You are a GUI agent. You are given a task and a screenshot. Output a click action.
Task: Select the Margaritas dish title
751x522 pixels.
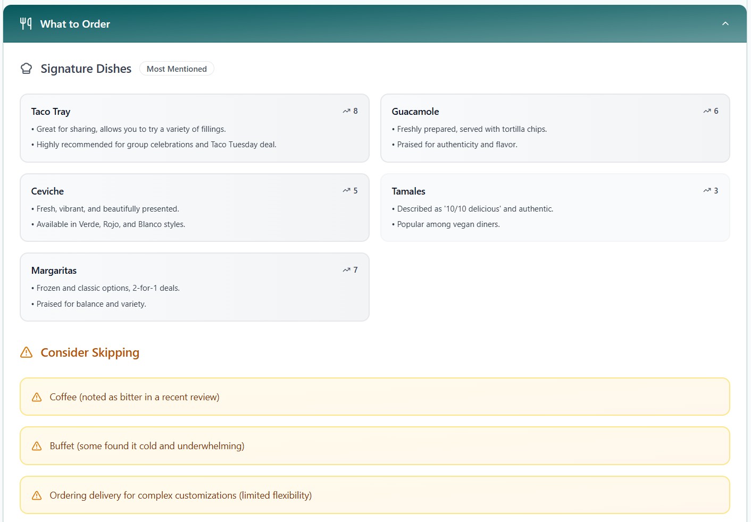click(x=54, y=271)
